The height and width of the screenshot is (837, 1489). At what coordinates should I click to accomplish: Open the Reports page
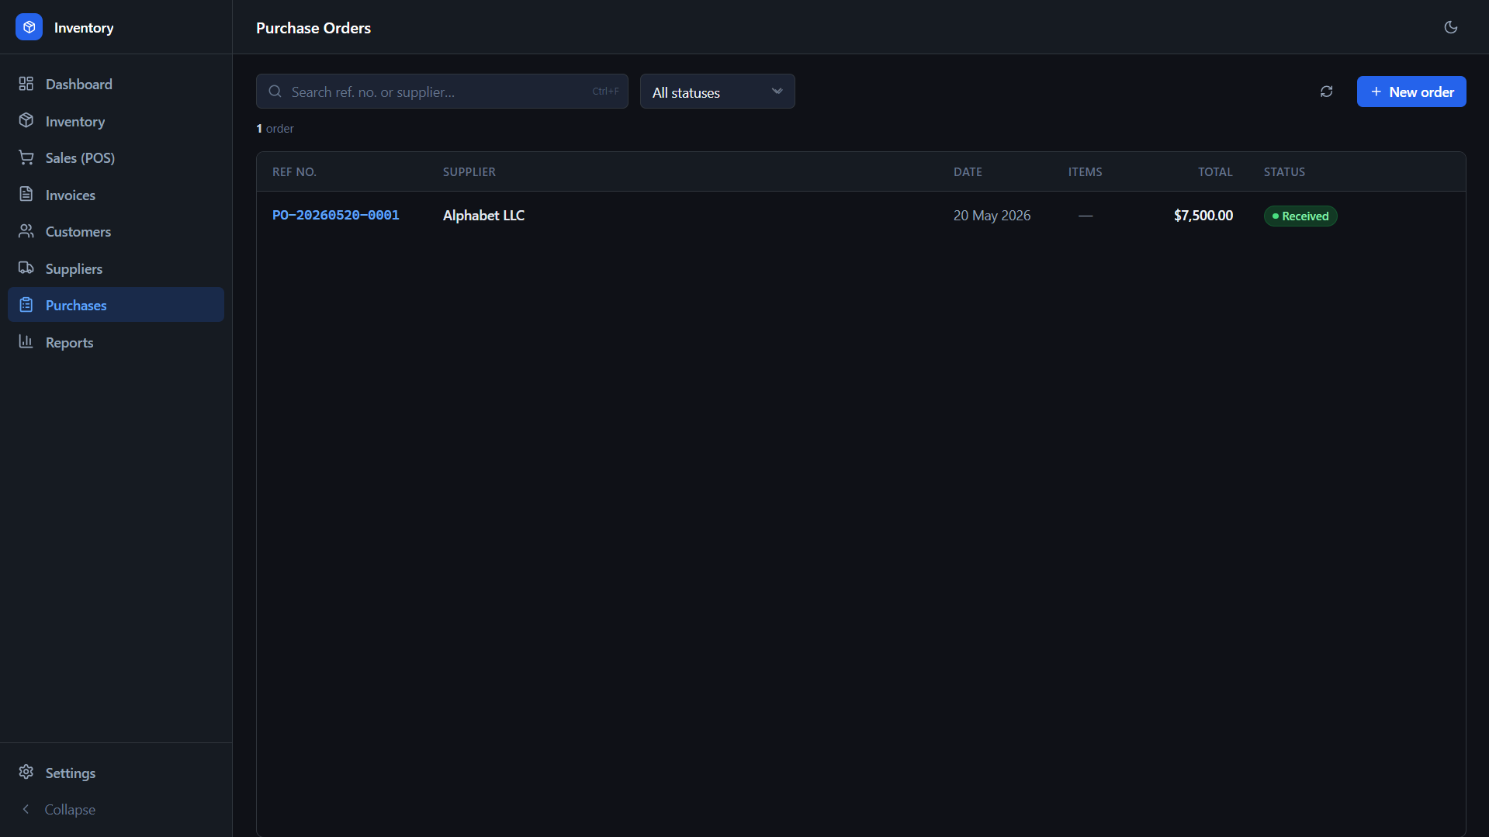(x=116, y=342)
